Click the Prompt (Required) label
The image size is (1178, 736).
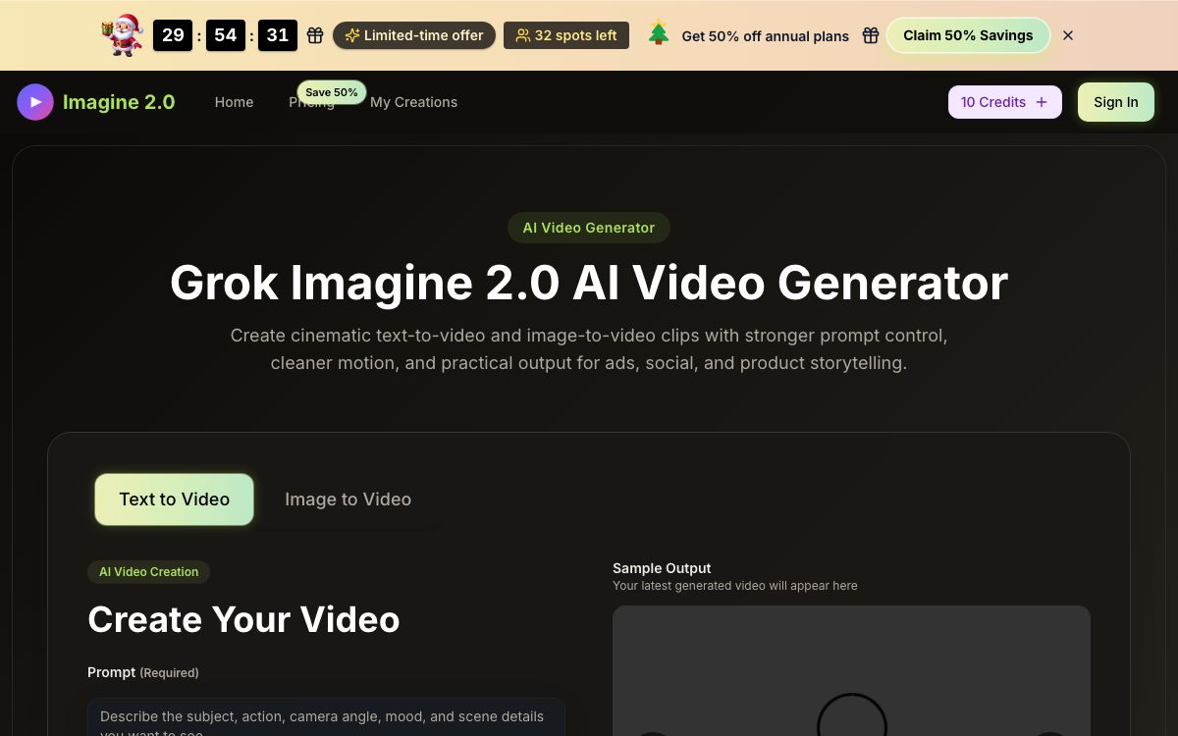coord(143,672)
